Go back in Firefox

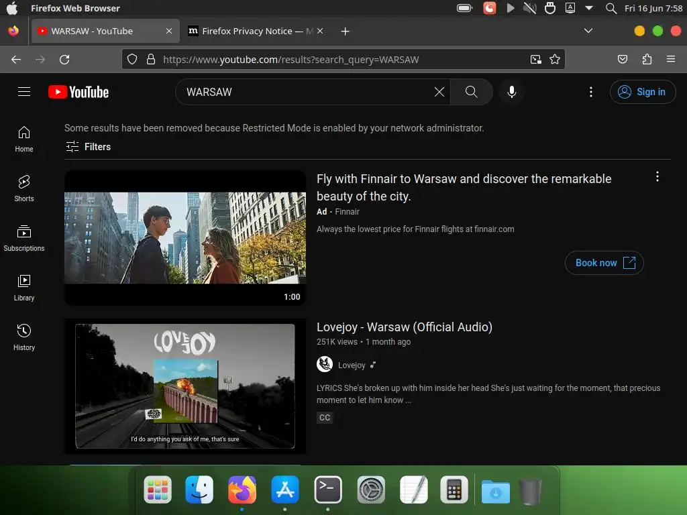pos(16,60)
